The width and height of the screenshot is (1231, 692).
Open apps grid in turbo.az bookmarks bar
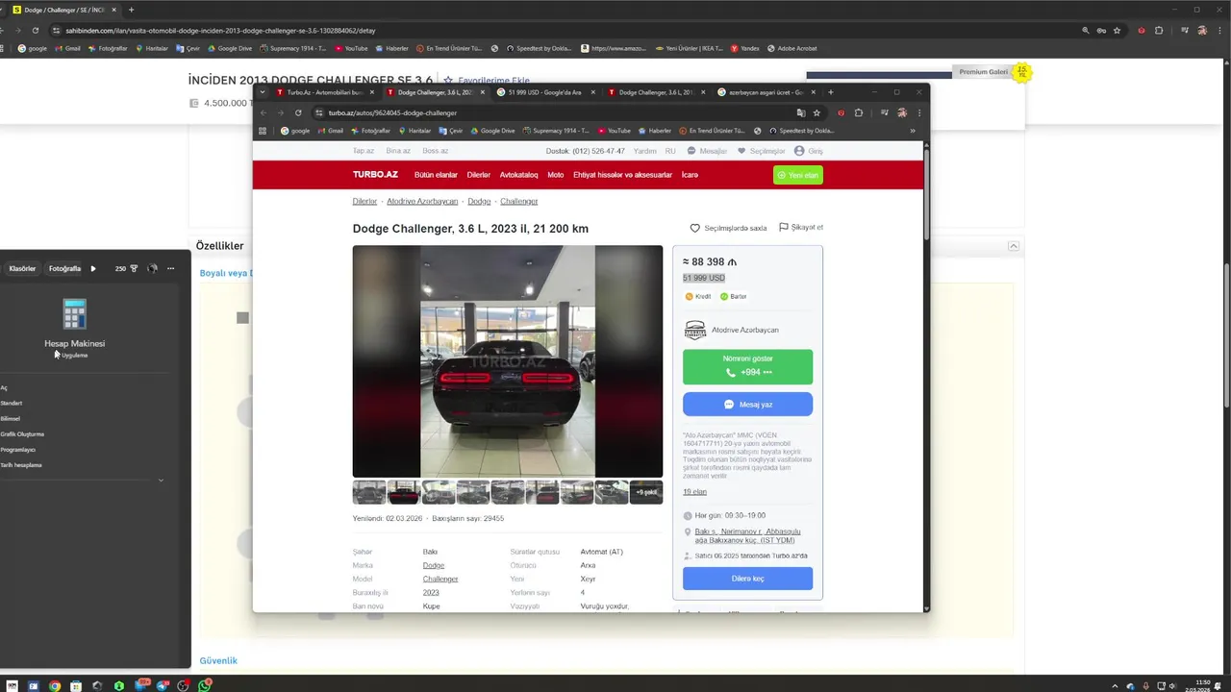tap(263, 131)
